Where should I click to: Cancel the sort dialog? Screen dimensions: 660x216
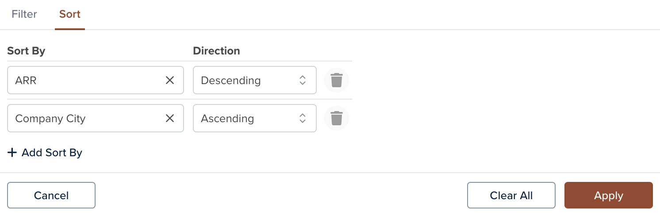tap(51, 195)
